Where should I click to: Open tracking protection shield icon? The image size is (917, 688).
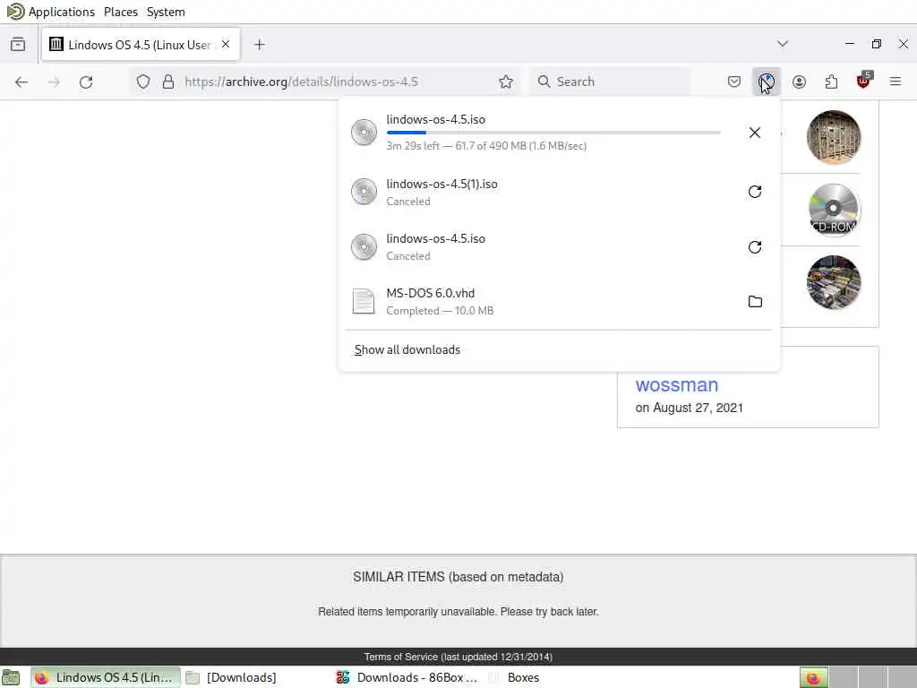tap(143, 82)
